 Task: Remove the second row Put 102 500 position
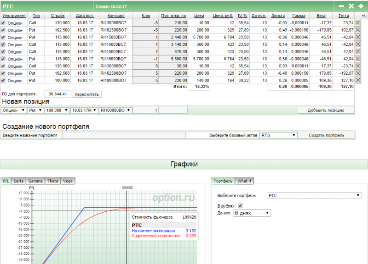pyautogui.click(x=358, y=30)
